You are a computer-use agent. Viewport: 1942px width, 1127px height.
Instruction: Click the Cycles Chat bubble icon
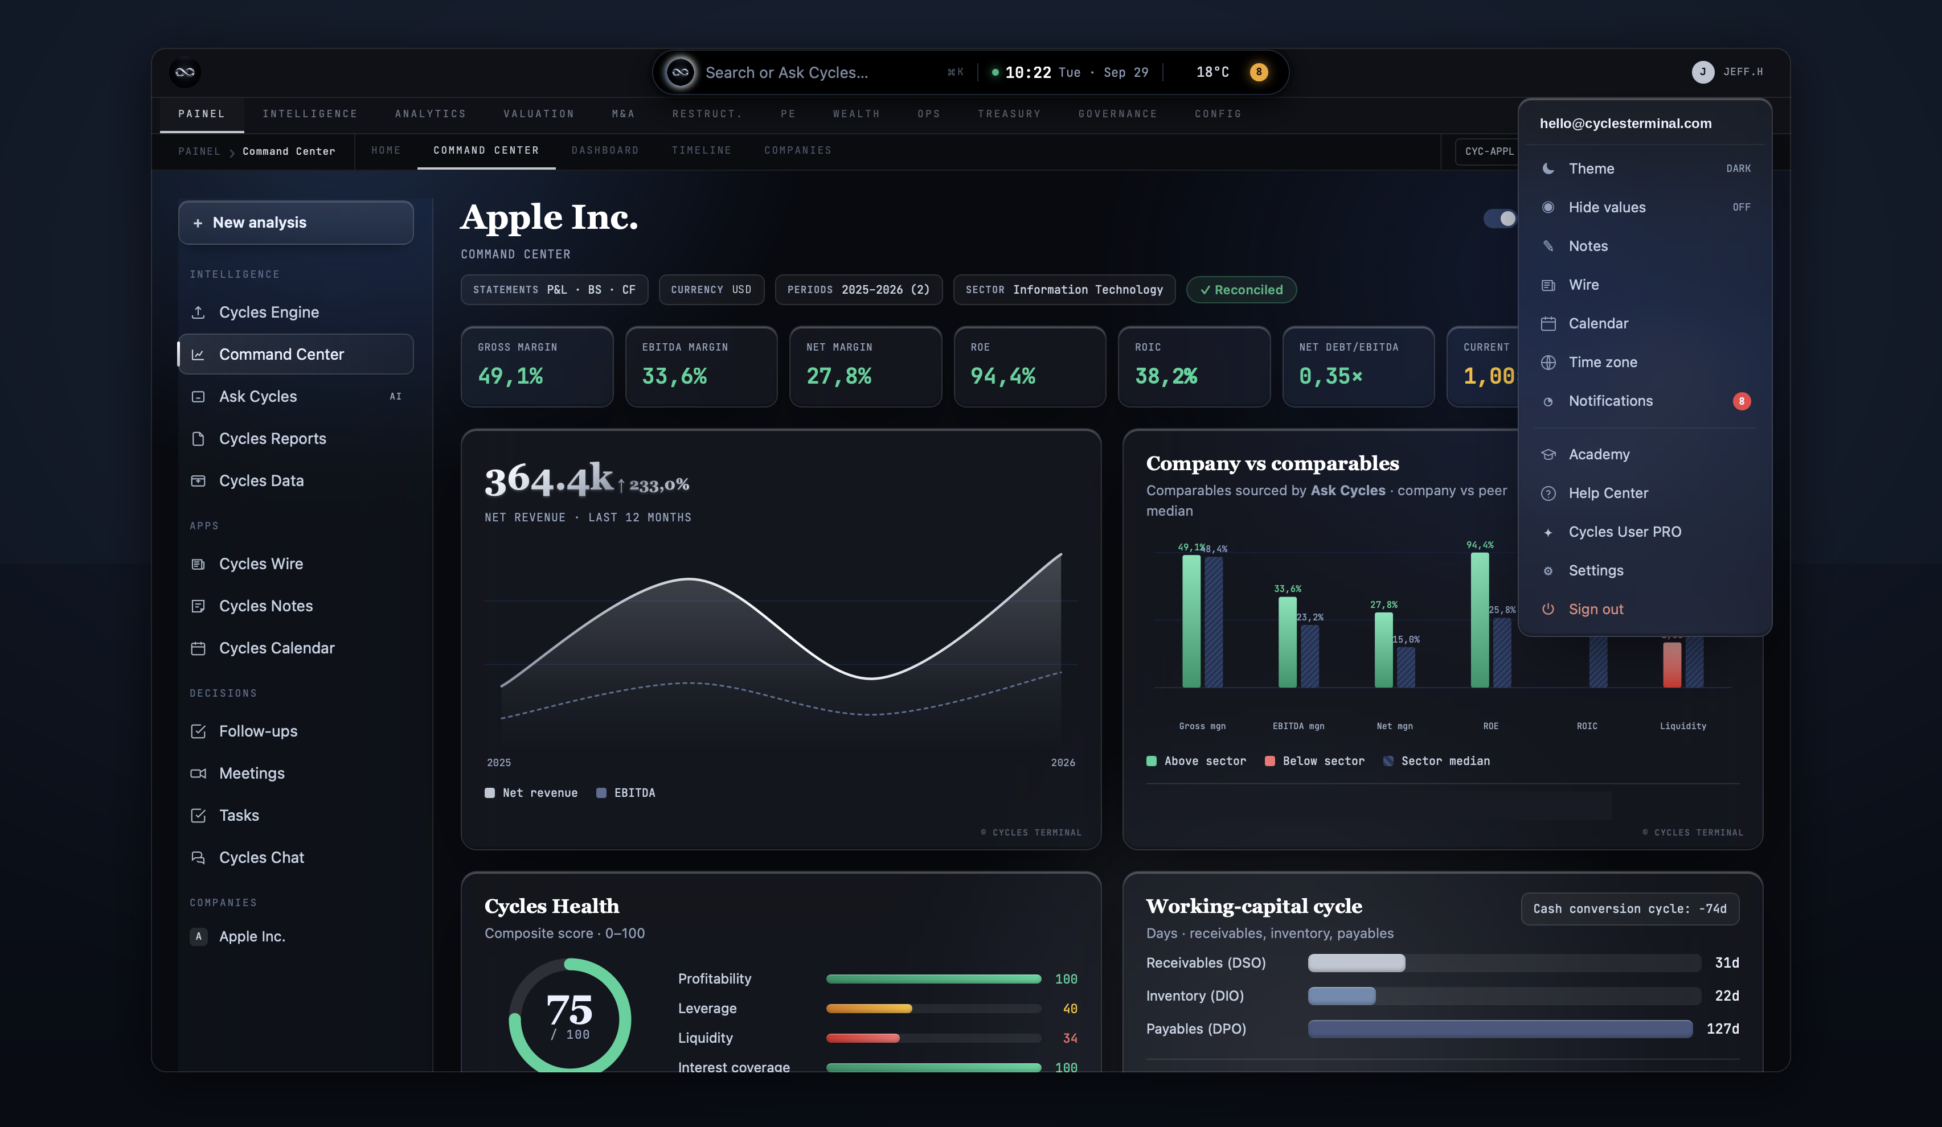[x=198, y=857]
